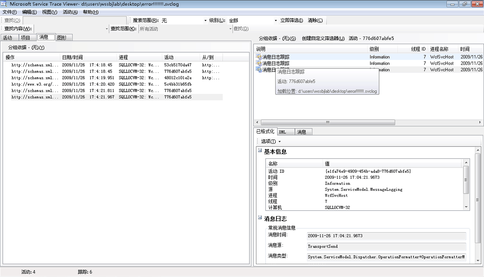Sort by the 进程名称 column header
484x277 pixels.
(443, 49)
